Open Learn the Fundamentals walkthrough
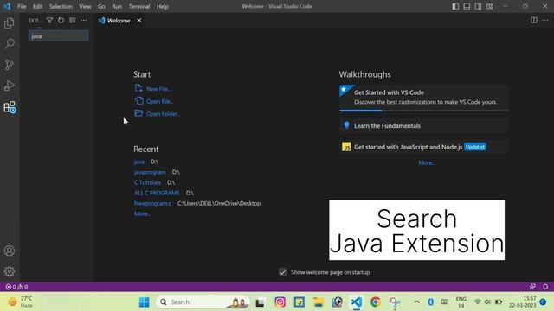Image resolution: width=554 pixels, height=311 pixels. (x=423, y=125)
